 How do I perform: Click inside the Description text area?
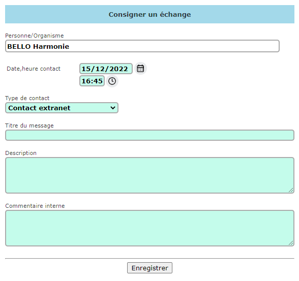coord(149,175)
